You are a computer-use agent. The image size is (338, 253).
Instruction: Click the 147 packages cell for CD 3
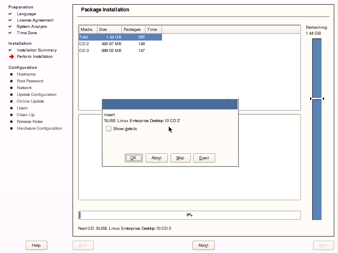[141, 50]
